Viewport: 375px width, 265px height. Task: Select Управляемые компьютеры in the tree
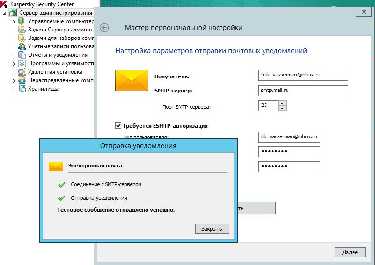tap(61, 21)
